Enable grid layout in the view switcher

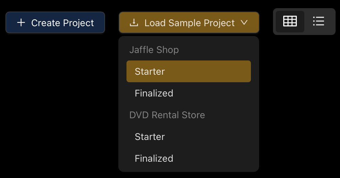(x=290, y=21)
